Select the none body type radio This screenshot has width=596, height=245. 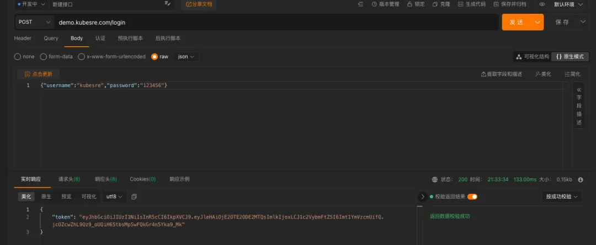[18, 57]
